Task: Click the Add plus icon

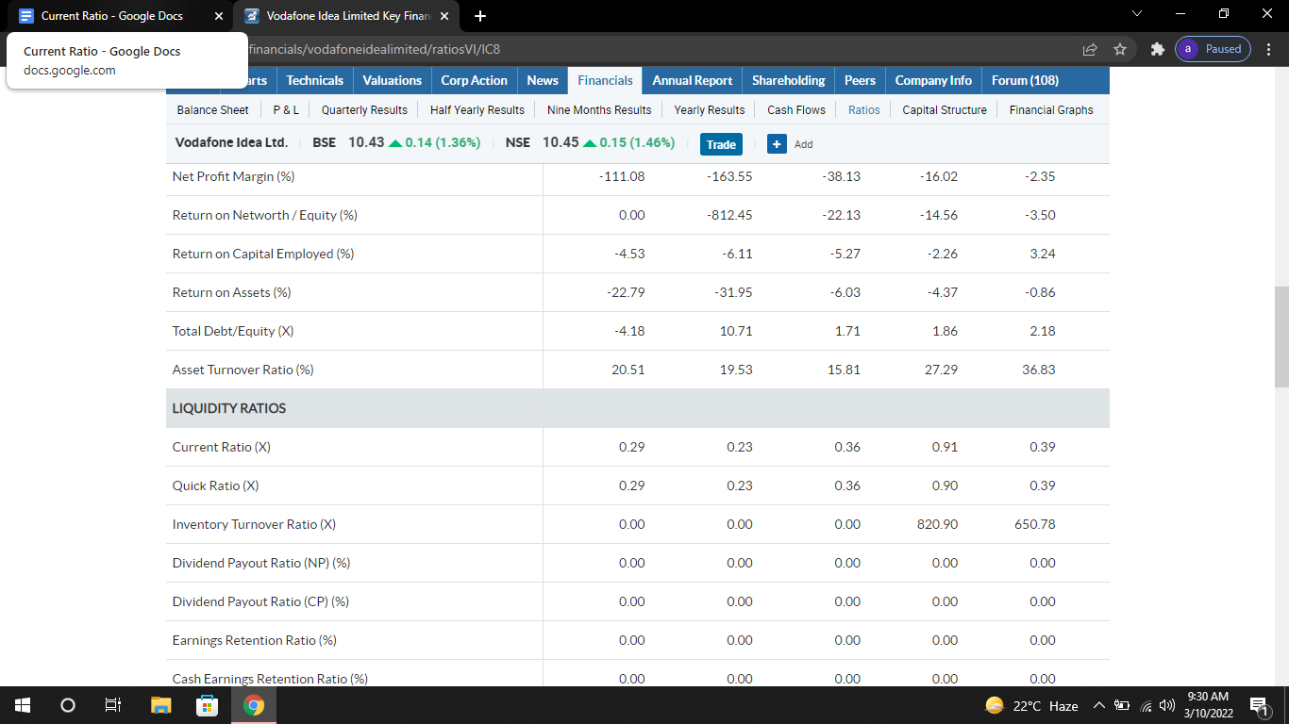Action: click(x=776, y=144)
